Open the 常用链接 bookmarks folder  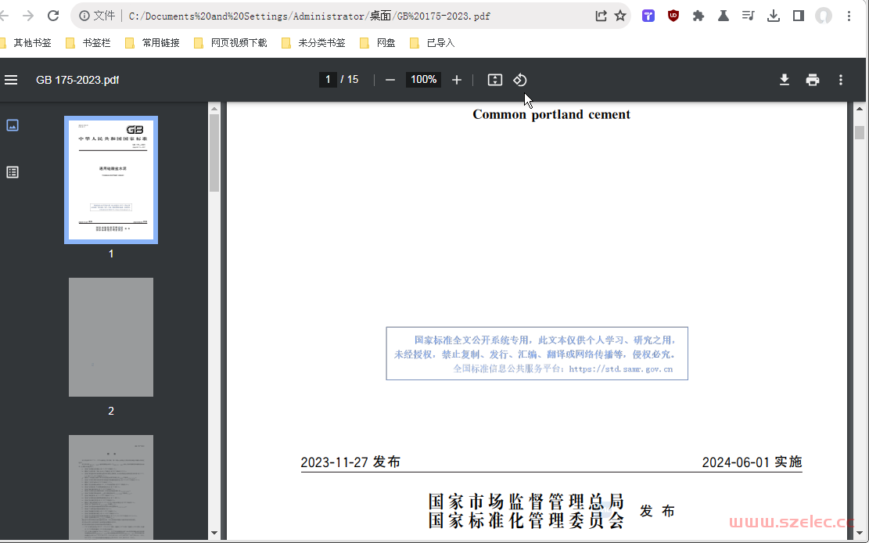point(153,43)
